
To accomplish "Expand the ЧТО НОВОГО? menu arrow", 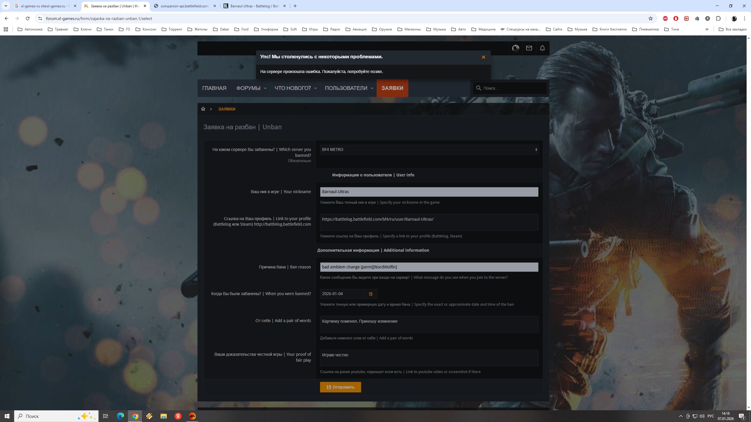I will coord(315,89).
